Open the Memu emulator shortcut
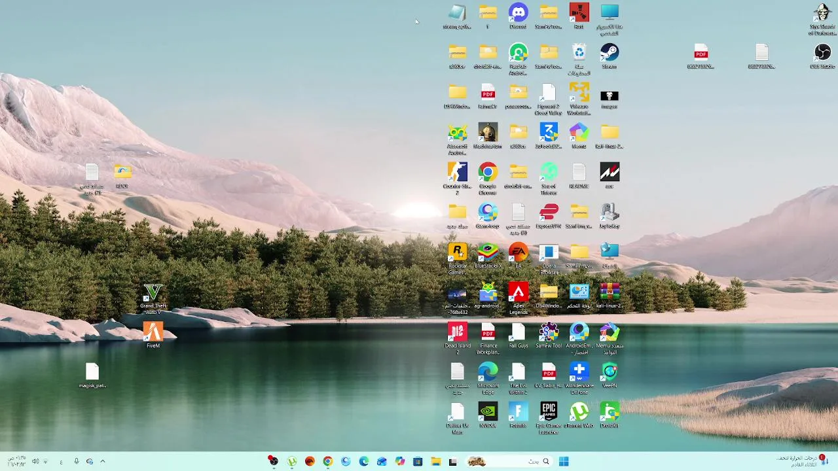 (579, 136)
